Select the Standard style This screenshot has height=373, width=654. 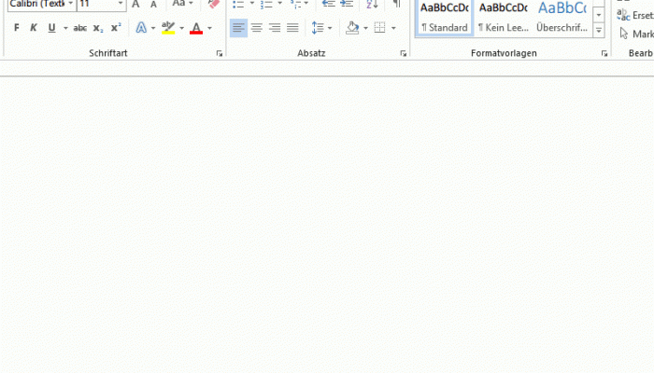point(444,17)
